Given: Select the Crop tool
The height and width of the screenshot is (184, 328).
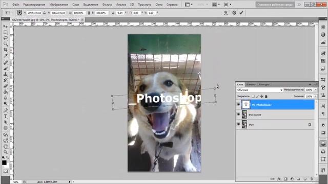Looking at the screenshot, I should 6,50.
